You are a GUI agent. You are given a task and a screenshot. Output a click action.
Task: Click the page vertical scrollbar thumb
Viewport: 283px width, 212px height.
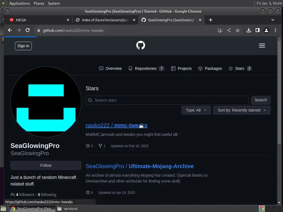pyautogui.click(x=279, y=92)
